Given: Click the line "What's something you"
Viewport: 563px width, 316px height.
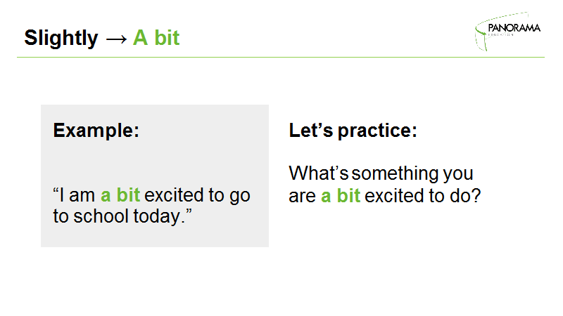Looking at the screenshot, I should pos(381,173).
